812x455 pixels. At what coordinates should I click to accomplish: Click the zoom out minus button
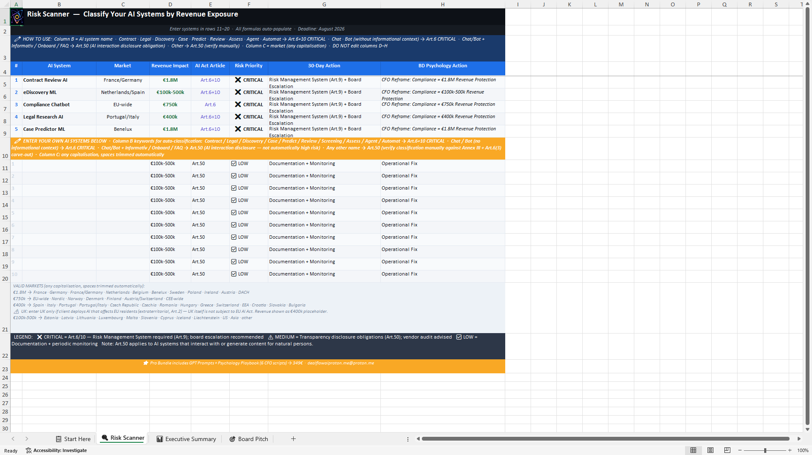click(740, 450)
